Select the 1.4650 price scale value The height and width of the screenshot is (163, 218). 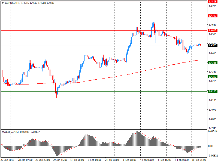coord(213,25)
